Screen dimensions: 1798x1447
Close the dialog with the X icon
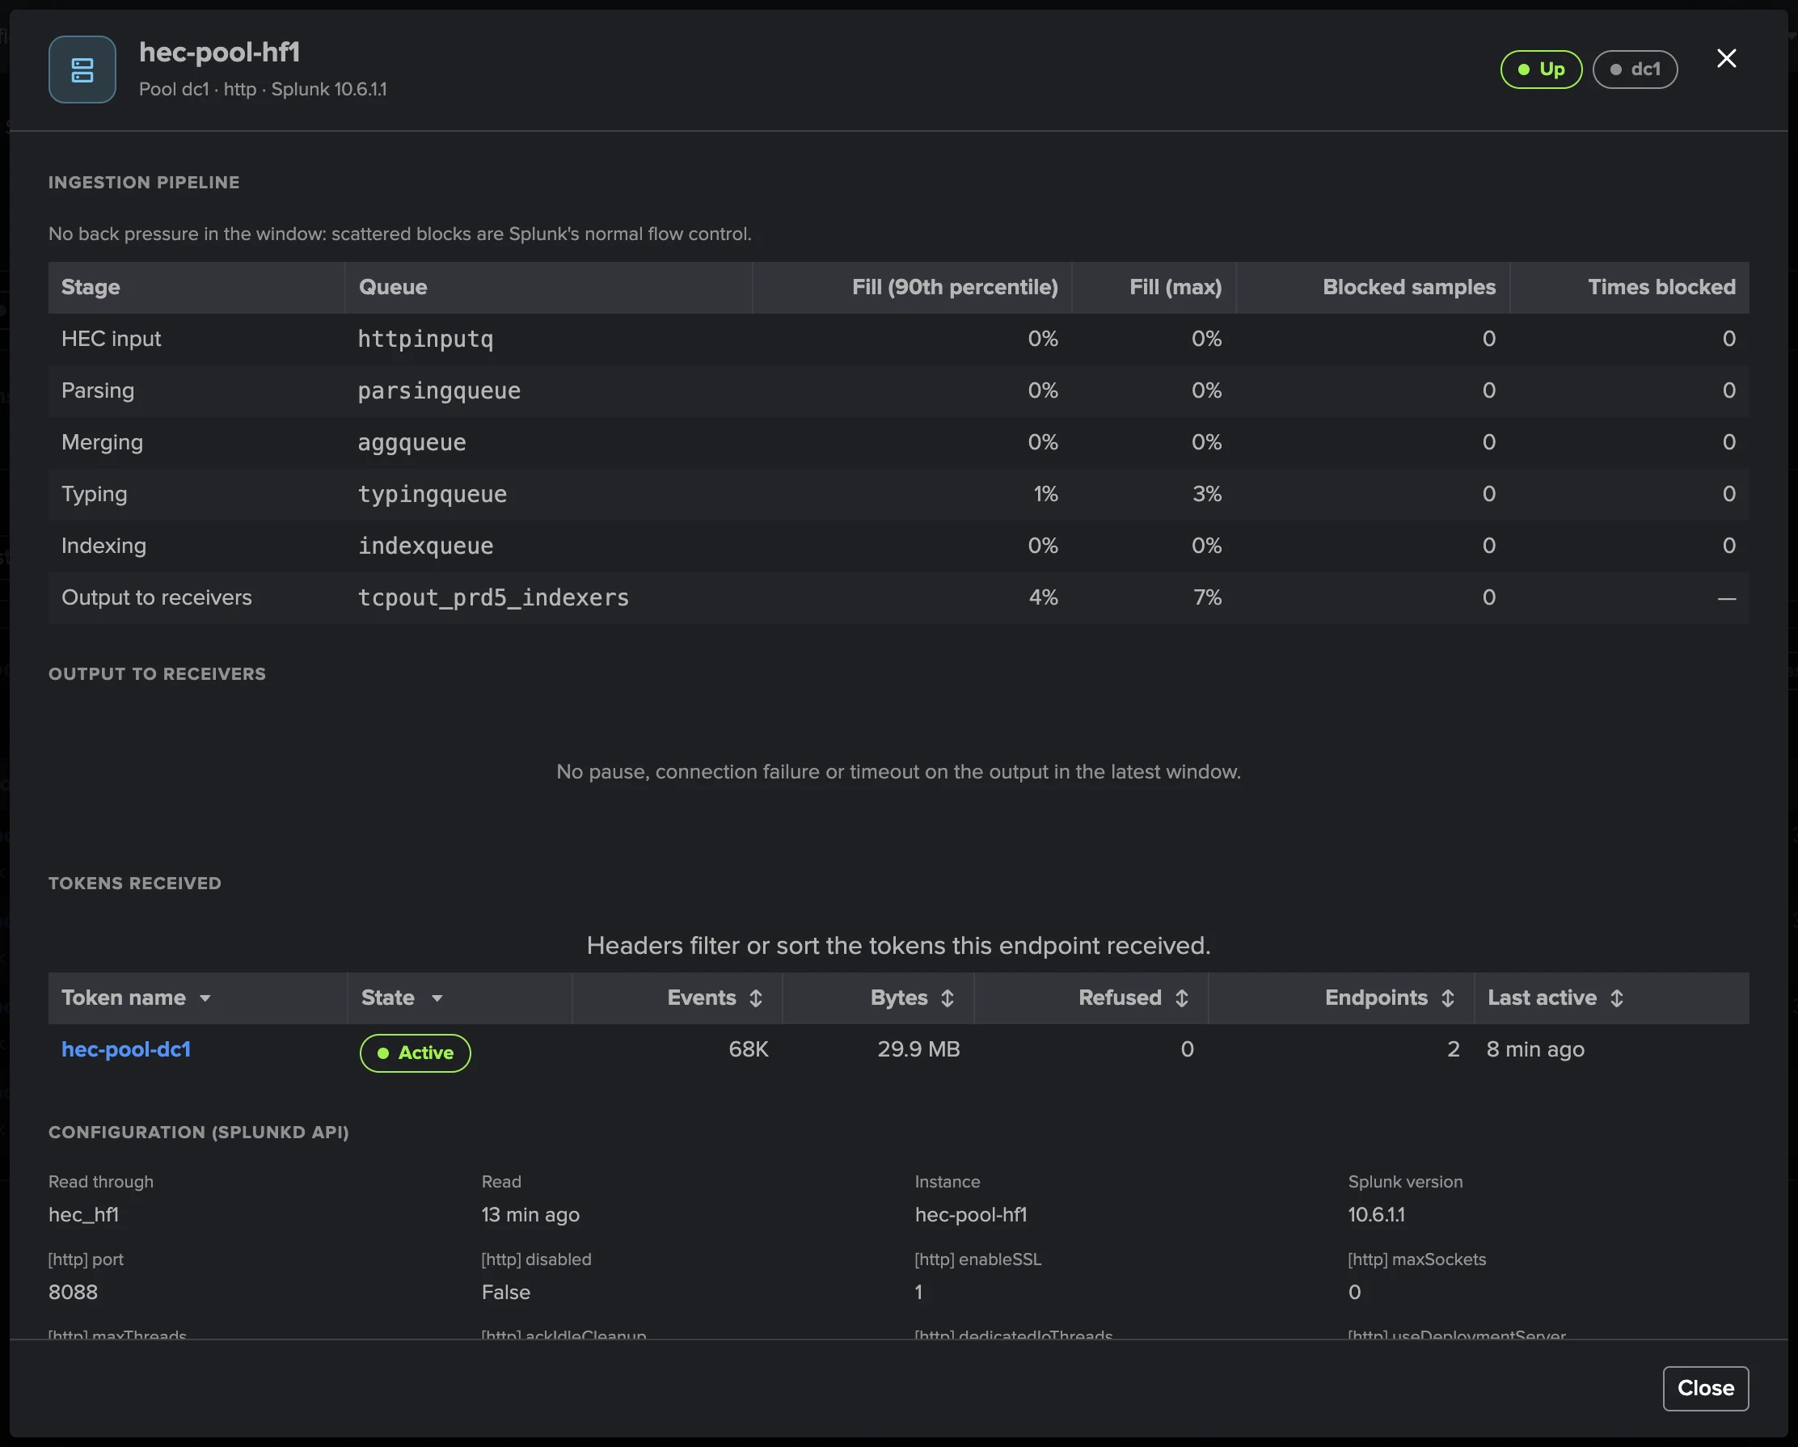1726,58
